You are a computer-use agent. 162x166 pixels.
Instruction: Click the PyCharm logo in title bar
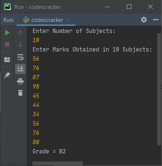tap(7, 7)
